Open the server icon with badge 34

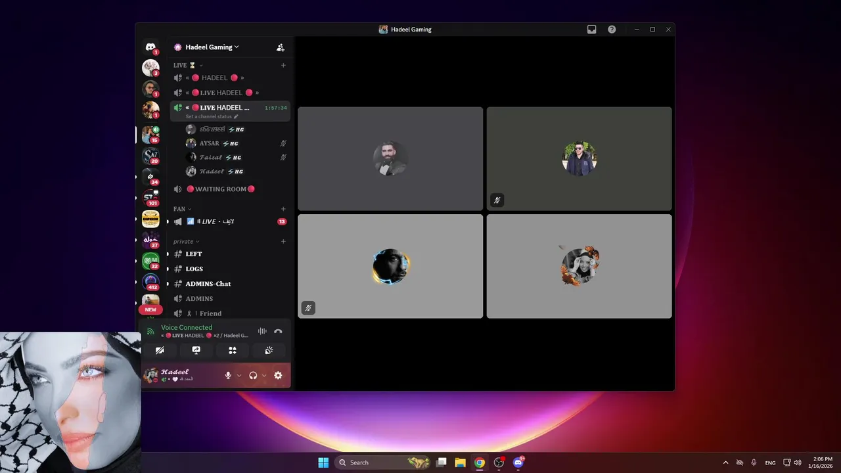coord(150,177)
